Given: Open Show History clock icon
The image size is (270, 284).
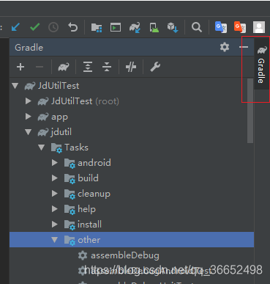Looking at the screenshot, I should [x=53, y=27].
